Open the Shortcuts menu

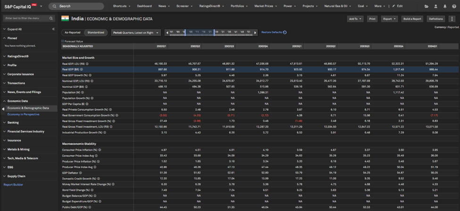[121, 6]
